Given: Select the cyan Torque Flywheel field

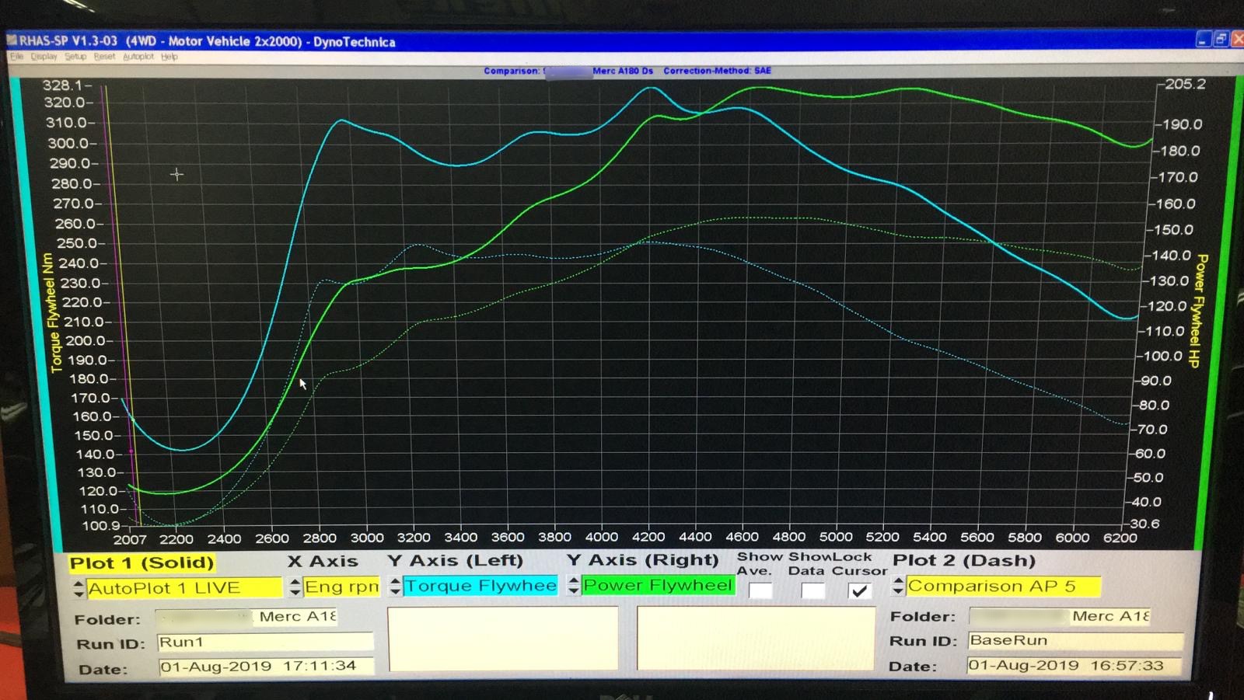Looking at the screenshot, I should pyautogui.click(x=480, y=586).
